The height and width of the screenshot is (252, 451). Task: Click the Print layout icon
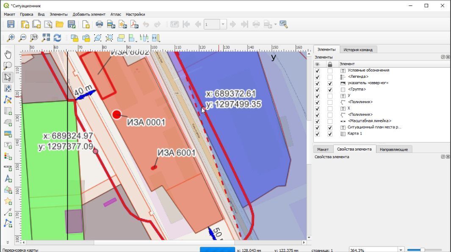tap(100, 24)
